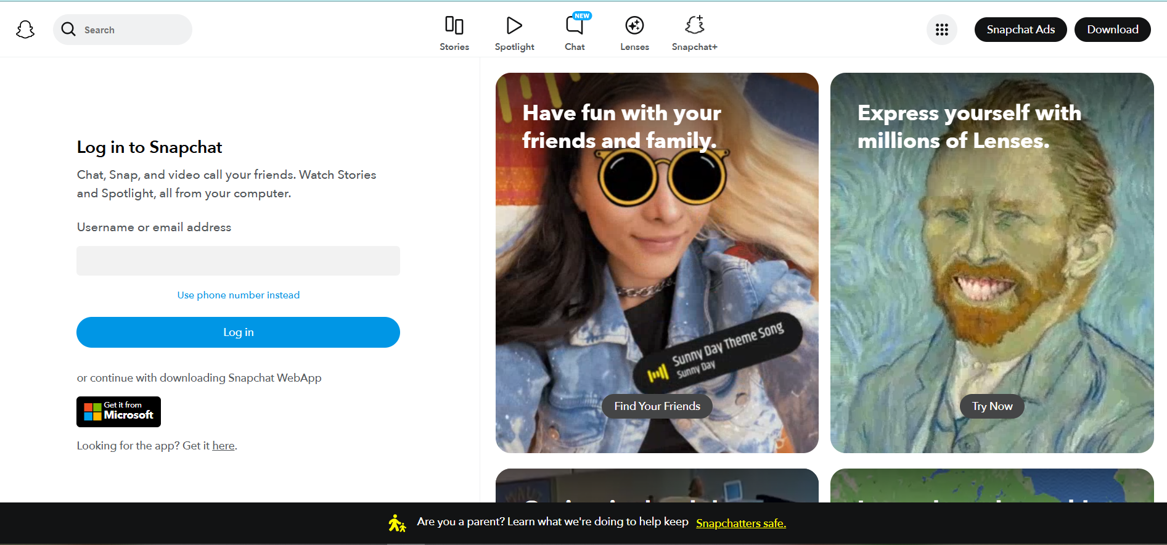Click the Username or email address field
Screen dimensions: 1167x545
(238, 261)
